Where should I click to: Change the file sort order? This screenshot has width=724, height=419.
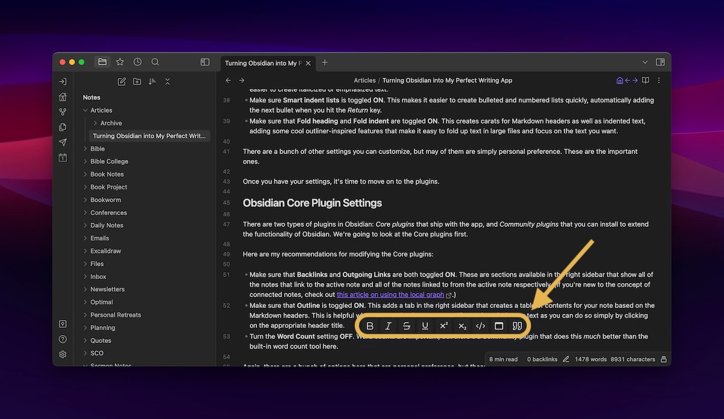[x=152, y=82]
